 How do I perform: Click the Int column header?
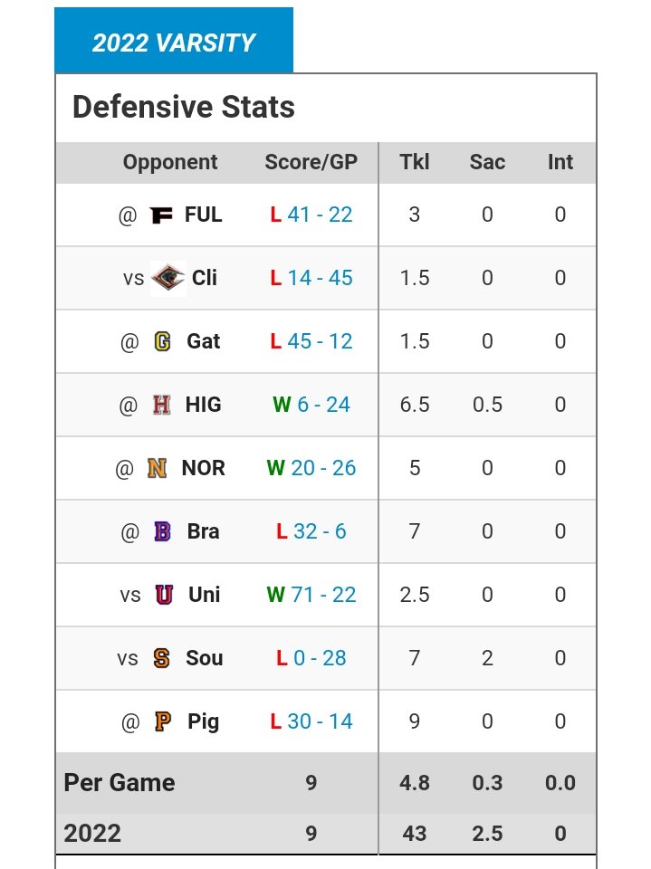[560, 162]
